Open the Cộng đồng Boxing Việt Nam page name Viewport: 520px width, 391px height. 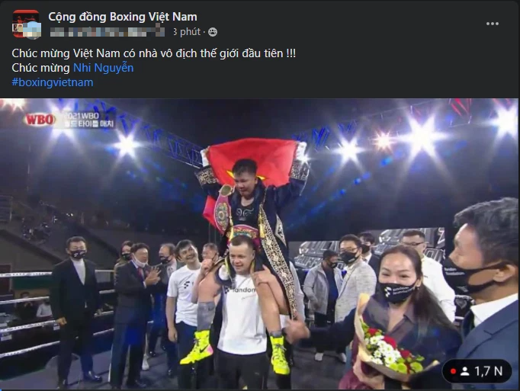[123, 17]
